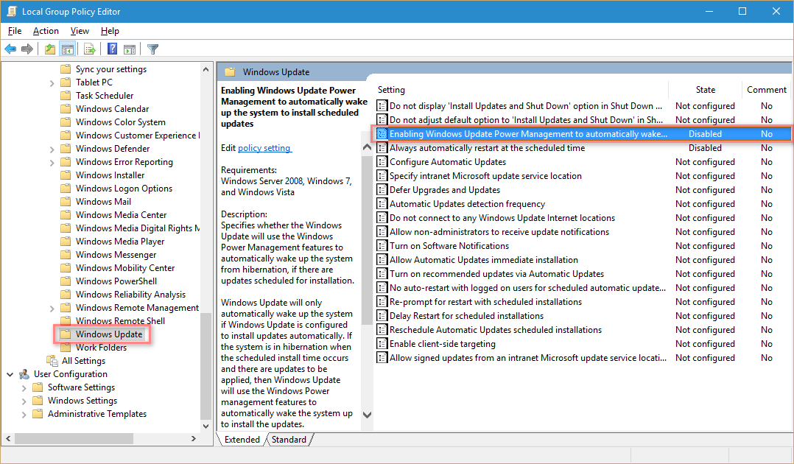Click the policy icon beside Automatic Updates detection frequency

pyautogui.click(x=382, y=204)
